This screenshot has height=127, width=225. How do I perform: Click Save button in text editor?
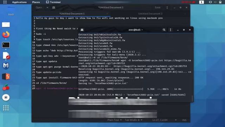pyautogui.click(x=157, y=7)
